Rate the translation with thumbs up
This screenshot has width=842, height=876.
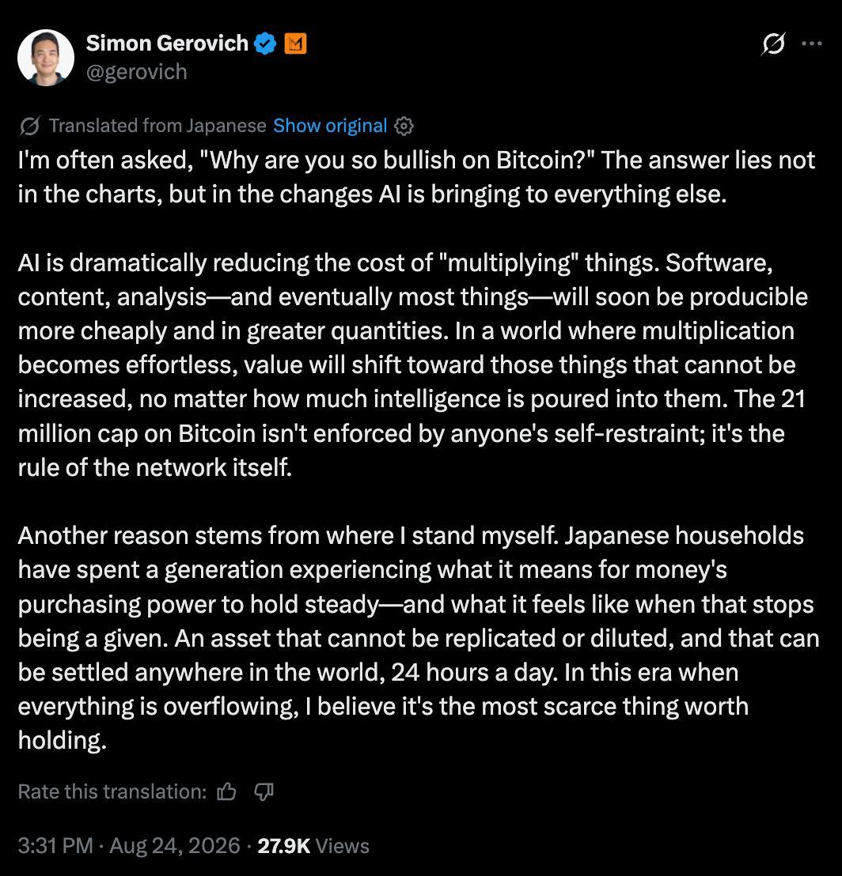(x=226, y=791)
